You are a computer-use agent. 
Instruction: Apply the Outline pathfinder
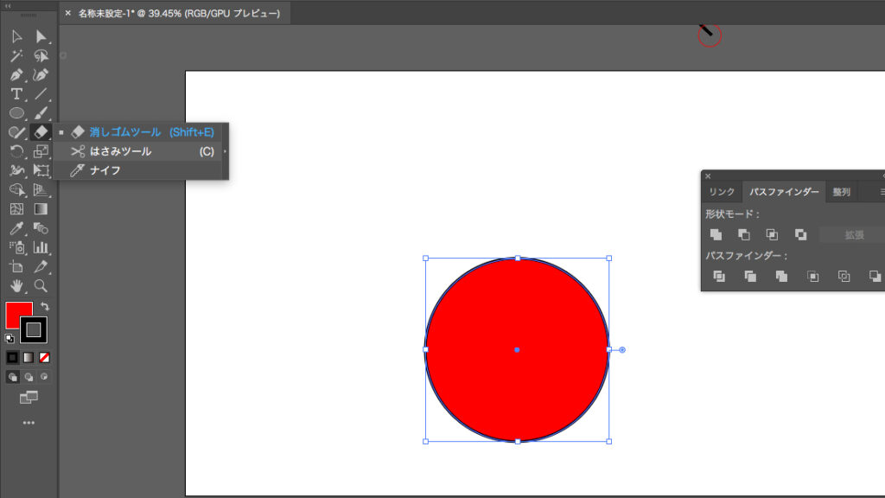pyautogui.click(x=844, y=276)
